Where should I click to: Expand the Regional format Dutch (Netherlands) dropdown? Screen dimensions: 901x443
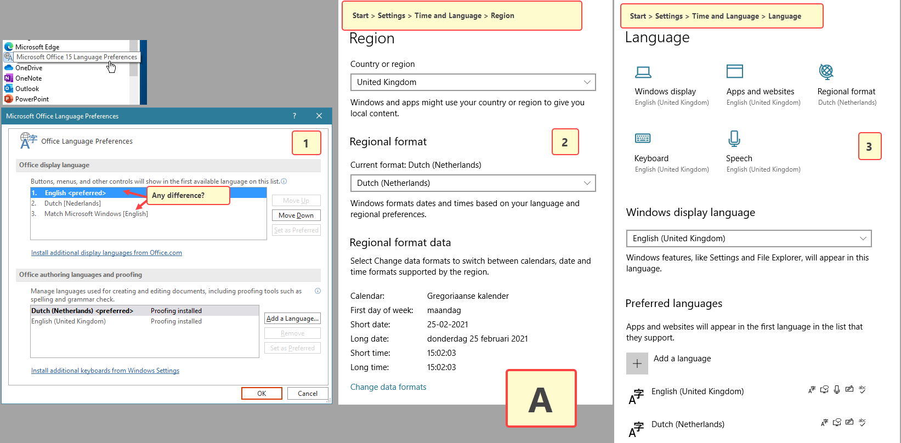click(473, 183)
